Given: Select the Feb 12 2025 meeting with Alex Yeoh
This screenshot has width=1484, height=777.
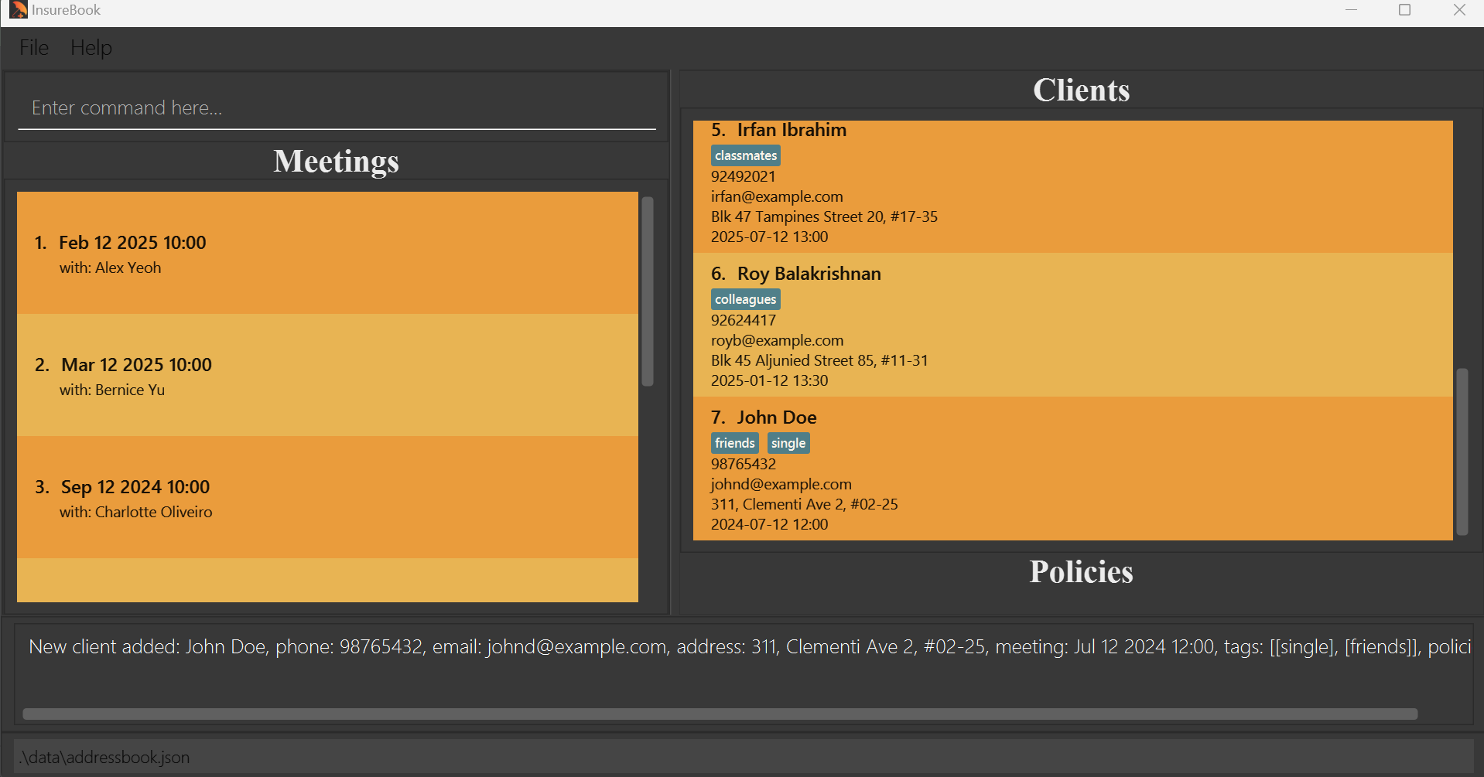Looking at the screenshot, I should (327, 254).
